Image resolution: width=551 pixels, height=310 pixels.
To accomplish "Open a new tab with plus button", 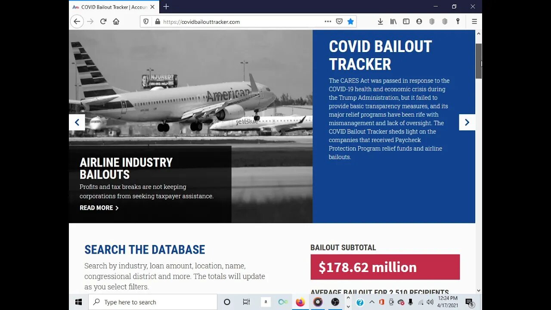I will (x=166, y=7).
